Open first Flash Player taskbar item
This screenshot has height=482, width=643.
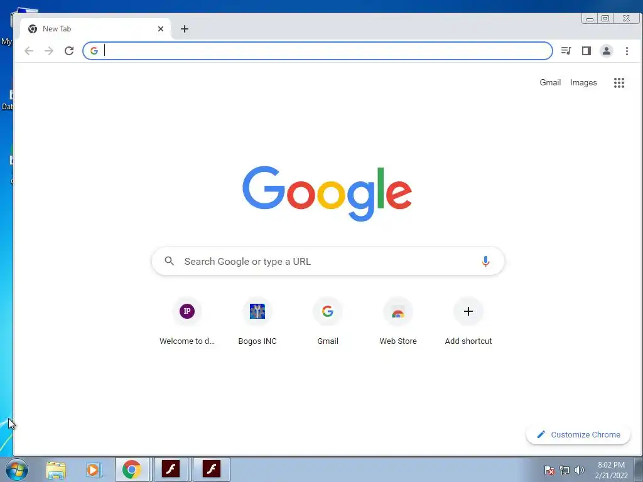(171, 469)
